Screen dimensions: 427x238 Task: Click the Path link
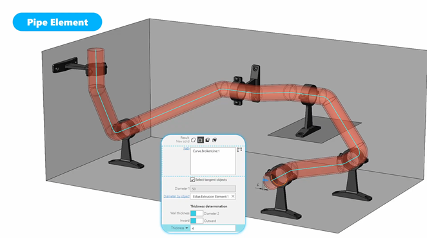[186, 149]
